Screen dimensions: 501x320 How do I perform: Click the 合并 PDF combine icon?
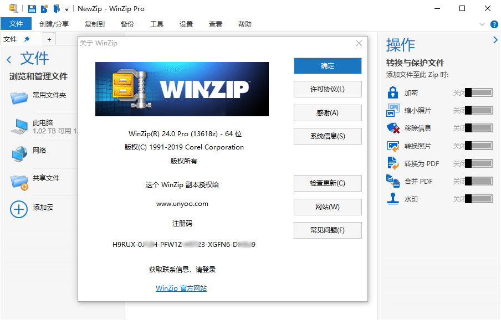coord(393,181)
